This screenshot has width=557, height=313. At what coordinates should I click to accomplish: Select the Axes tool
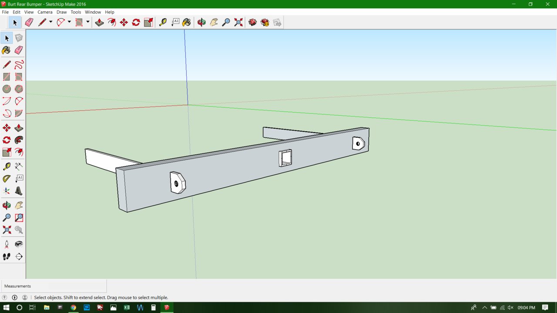(x=7, y=190)
